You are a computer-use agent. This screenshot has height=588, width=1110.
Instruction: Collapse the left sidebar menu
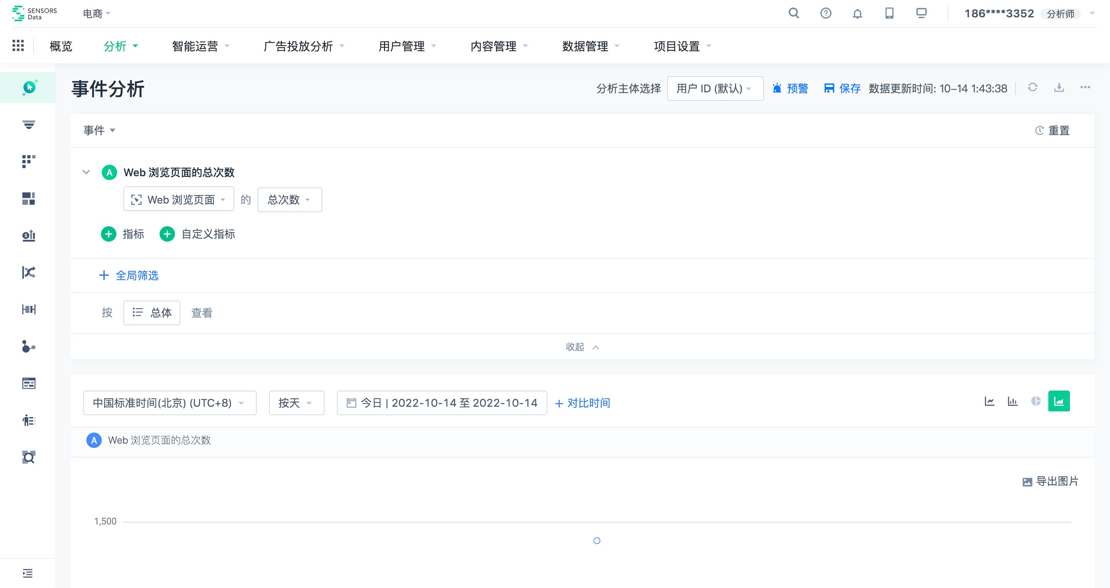(28, 573)
